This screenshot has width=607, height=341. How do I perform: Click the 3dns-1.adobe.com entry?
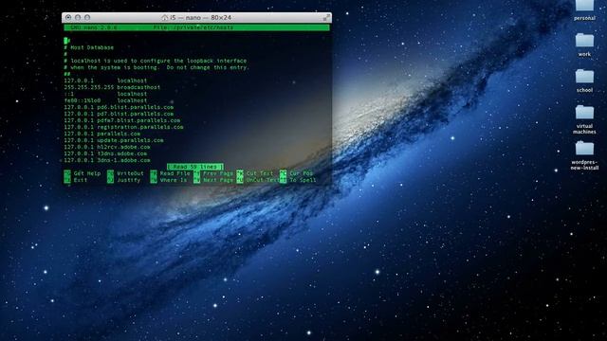pyautogui.click(x=107, y=160)
